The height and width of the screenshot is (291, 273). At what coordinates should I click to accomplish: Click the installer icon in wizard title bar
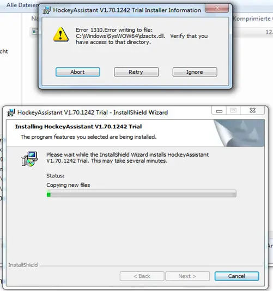pos(11,112)
